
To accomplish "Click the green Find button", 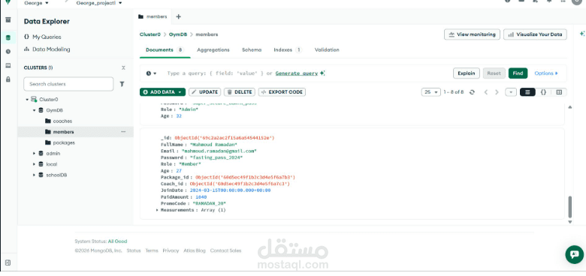I will [518, 73].
